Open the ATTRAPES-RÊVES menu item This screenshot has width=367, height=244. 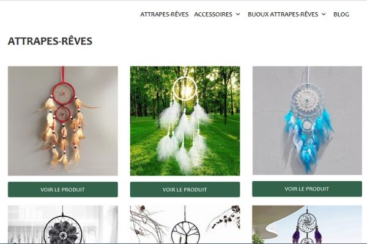click(165, 14)
